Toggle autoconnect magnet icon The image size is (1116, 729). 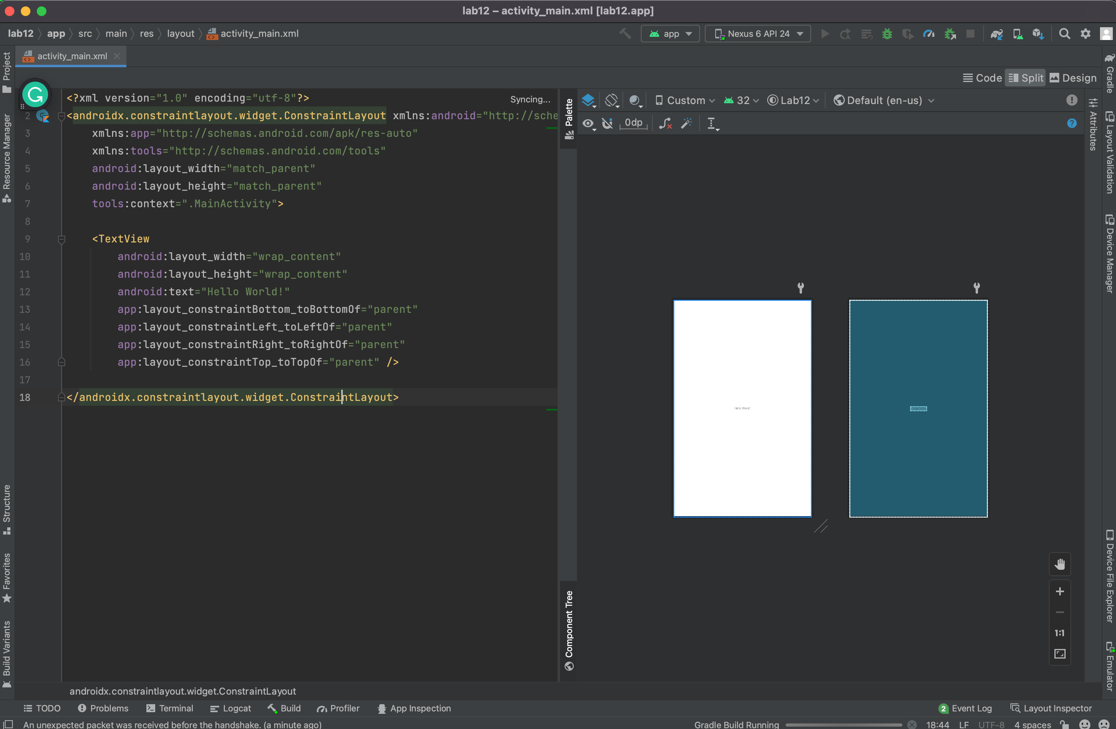click(x=608, y=123)
